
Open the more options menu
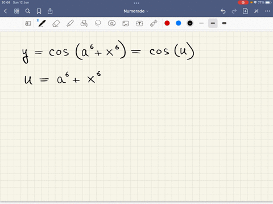click(267, 11)
